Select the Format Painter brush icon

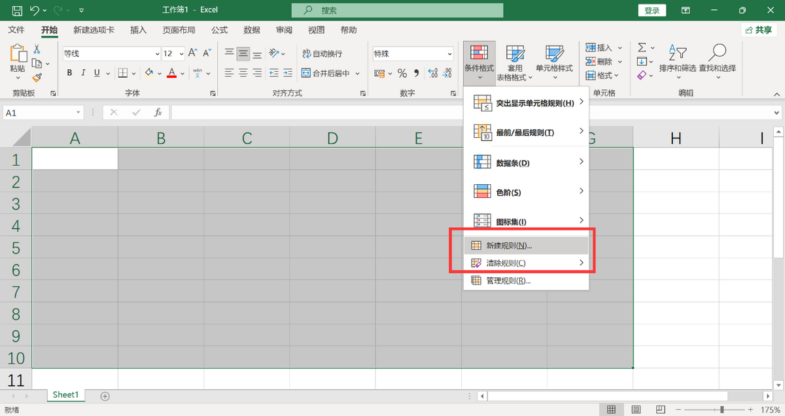[37, 77]
